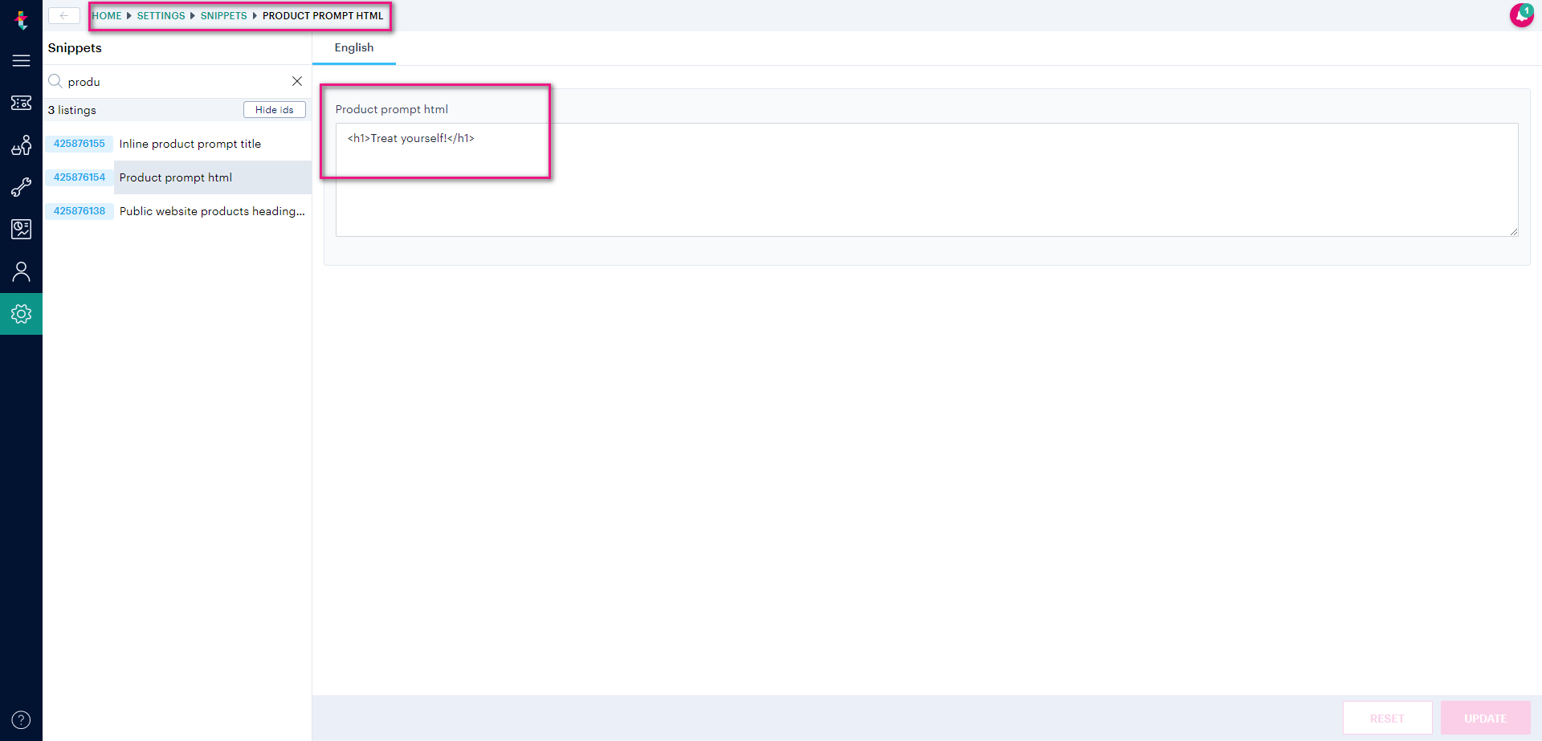Screen dimensions: 1542x741
Task: Click the back arrow button
Action: pyautogui.click(x=64, y=15)
